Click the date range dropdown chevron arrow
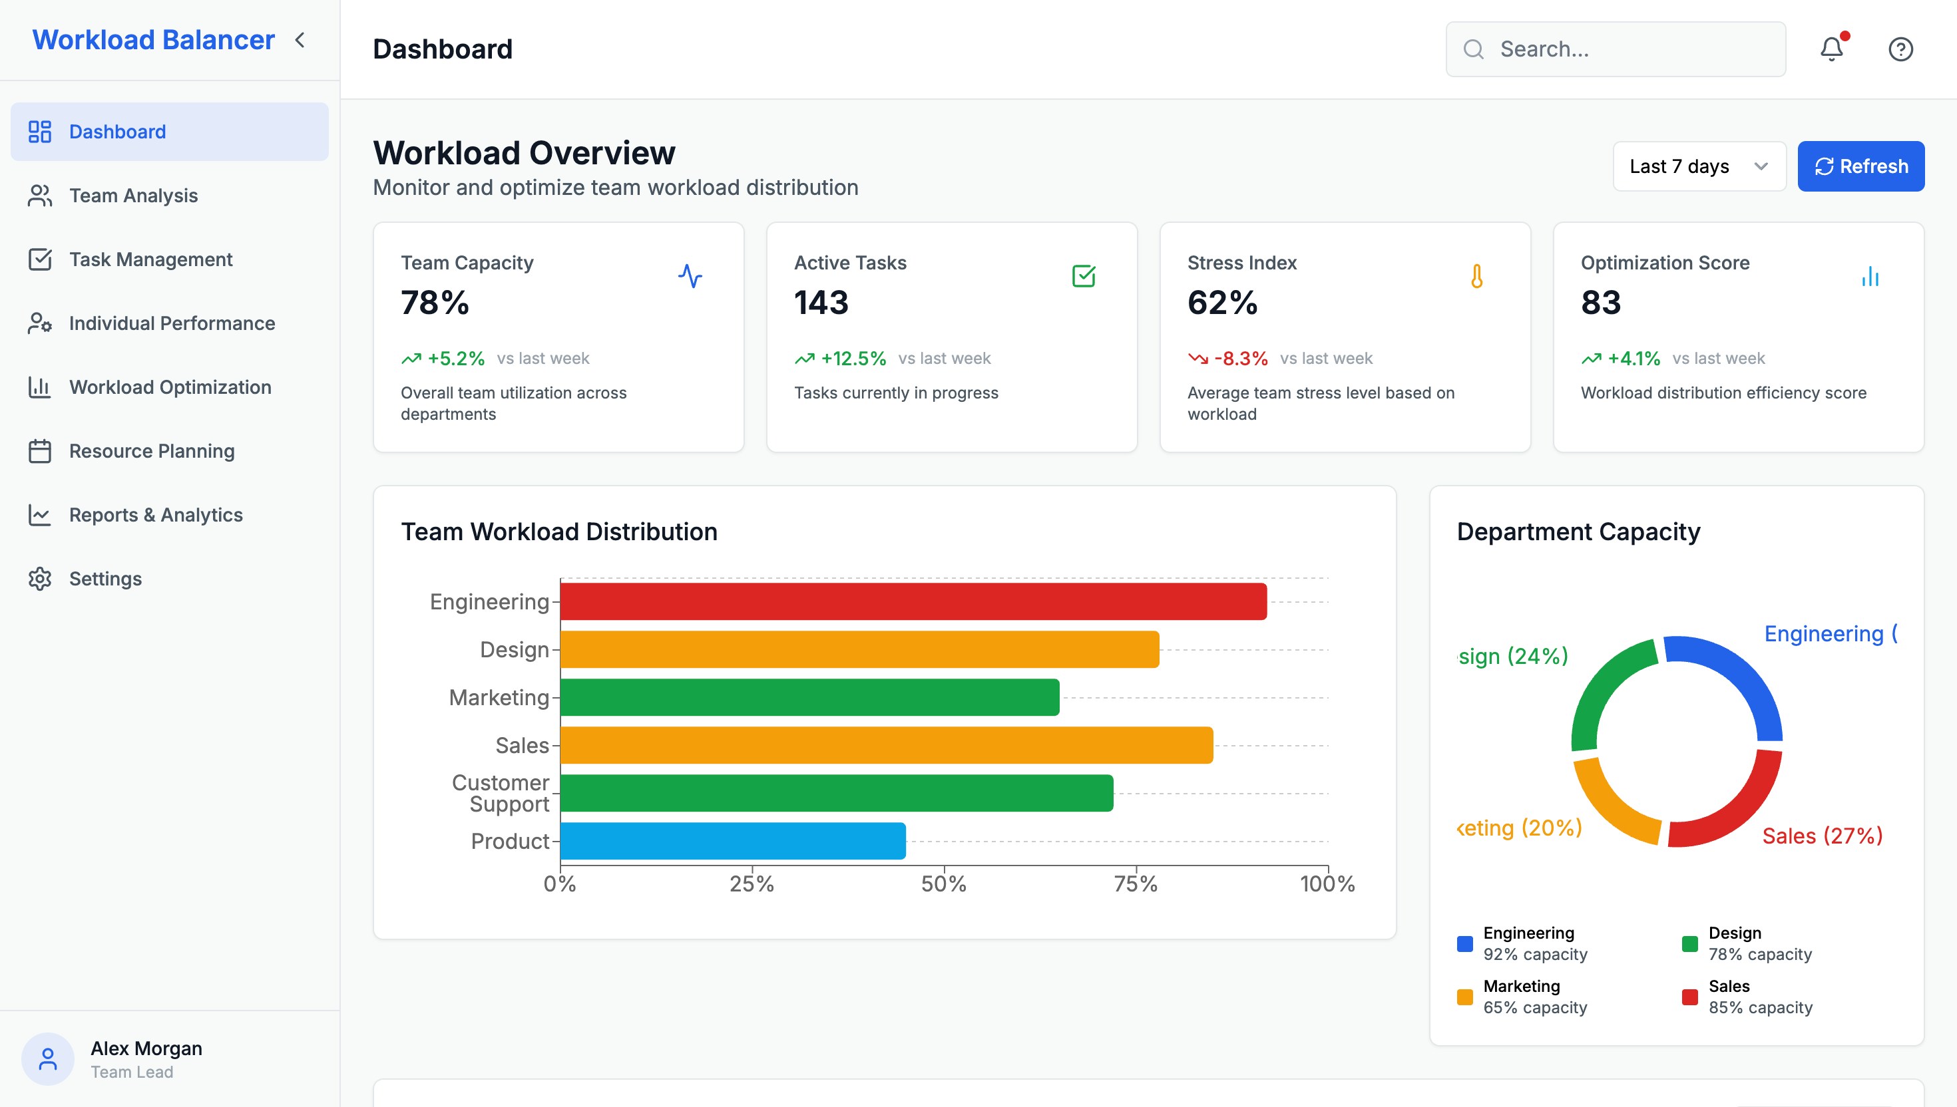1957x1107 pixels. coord(1760,166)
